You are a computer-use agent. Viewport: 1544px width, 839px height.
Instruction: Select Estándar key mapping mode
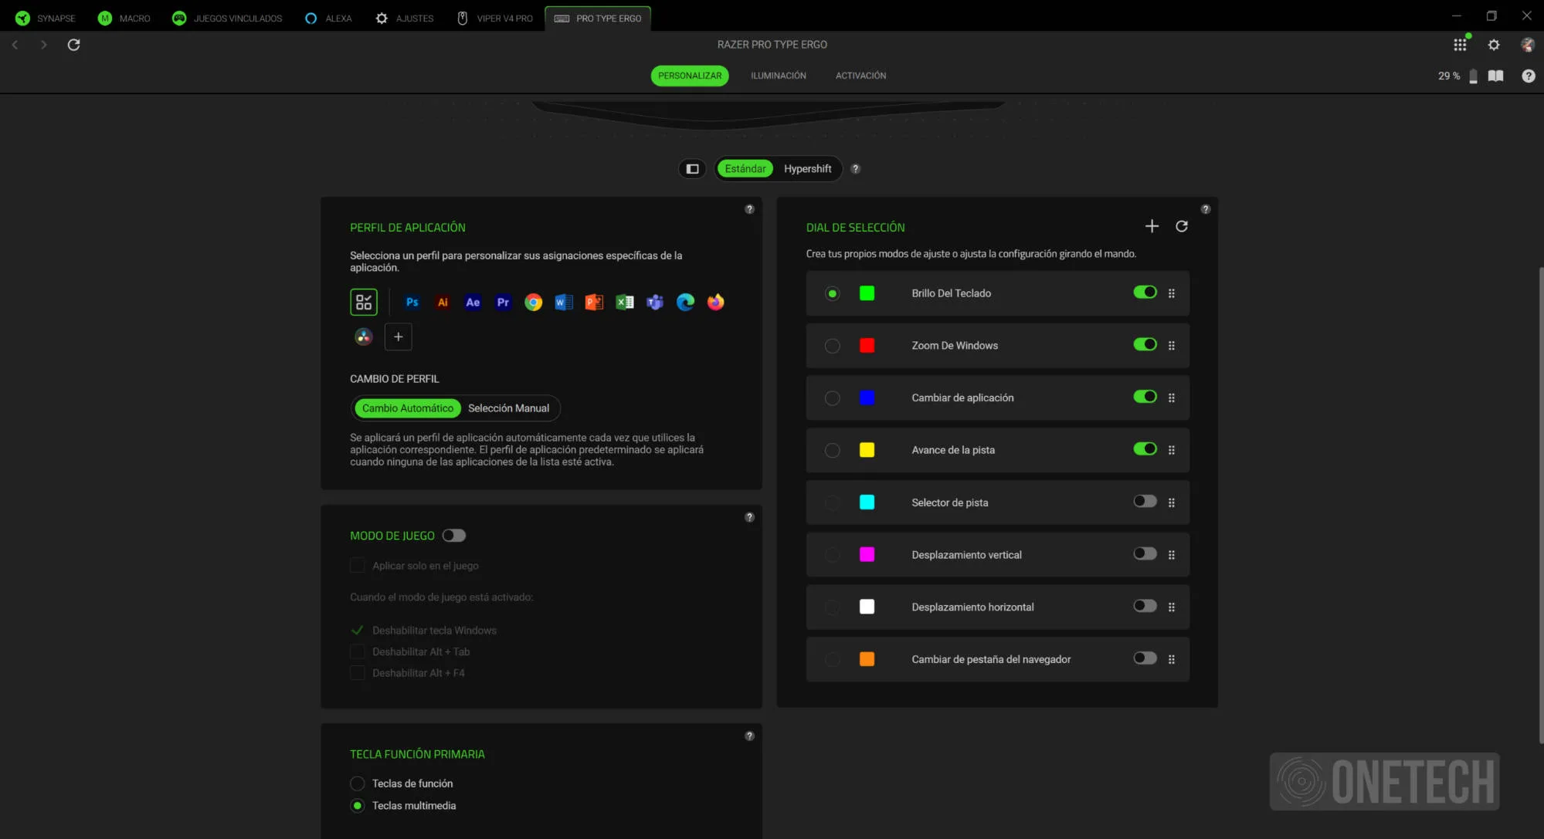coord(745,169)
